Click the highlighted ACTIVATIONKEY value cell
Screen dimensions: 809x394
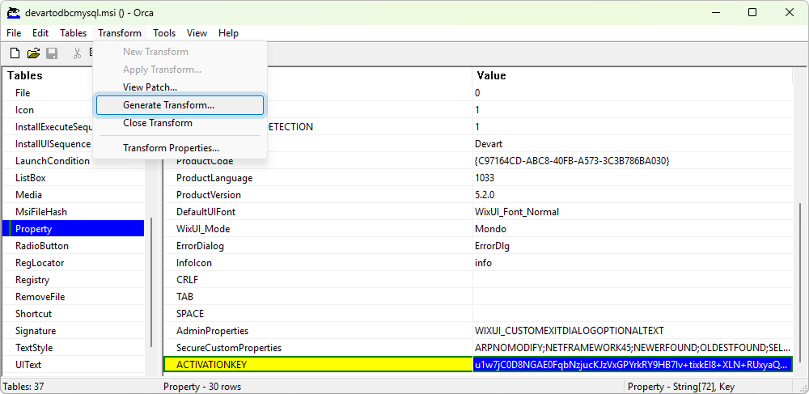pyautogui.click(x=633, y=365)
